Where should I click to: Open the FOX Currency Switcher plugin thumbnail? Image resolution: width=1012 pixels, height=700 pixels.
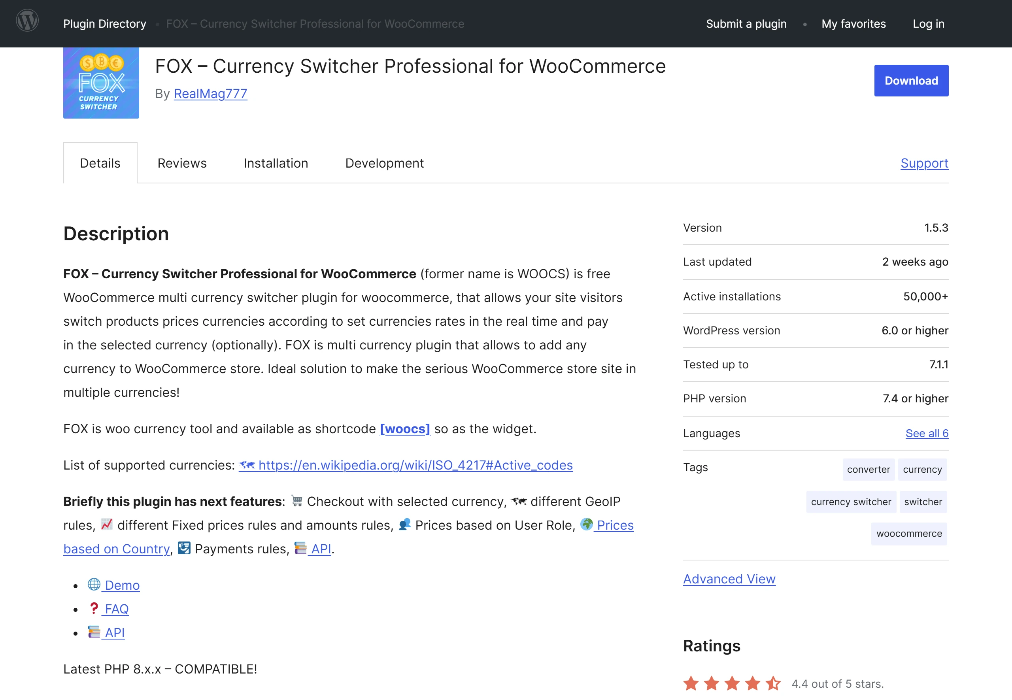coord(101,83)
